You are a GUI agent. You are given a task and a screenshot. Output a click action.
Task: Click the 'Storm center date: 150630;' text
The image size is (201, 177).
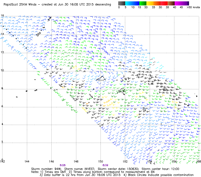118,169
